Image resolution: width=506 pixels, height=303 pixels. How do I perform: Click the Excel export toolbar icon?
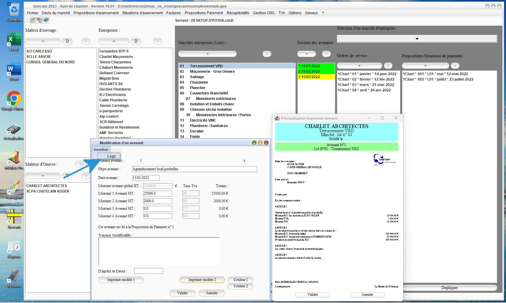click(x=40, y=20)
